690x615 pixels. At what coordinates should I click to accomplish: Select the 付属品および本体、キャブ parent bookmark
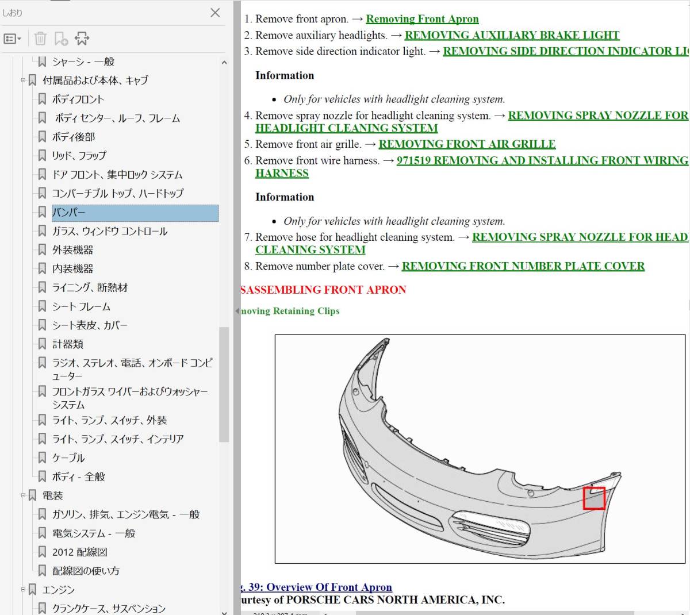(x=95, y=80)
